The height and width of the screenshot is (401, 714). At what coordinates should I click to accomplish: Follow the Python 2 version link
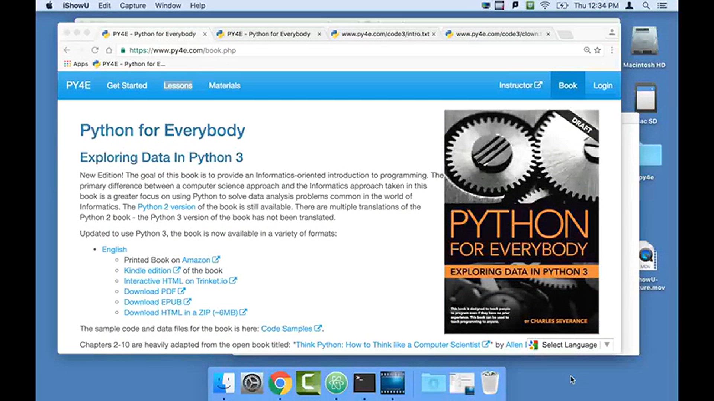click(x=166, y=207)
